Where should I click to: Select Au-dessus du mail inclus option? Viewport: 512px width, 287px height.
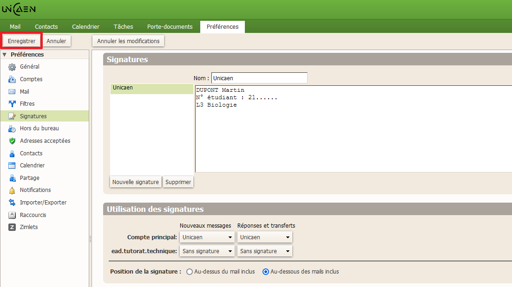coord(190,272)
